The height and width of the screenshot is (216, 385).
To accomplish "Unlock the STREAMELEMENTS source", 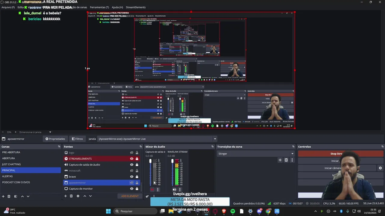I will point(137,159).
